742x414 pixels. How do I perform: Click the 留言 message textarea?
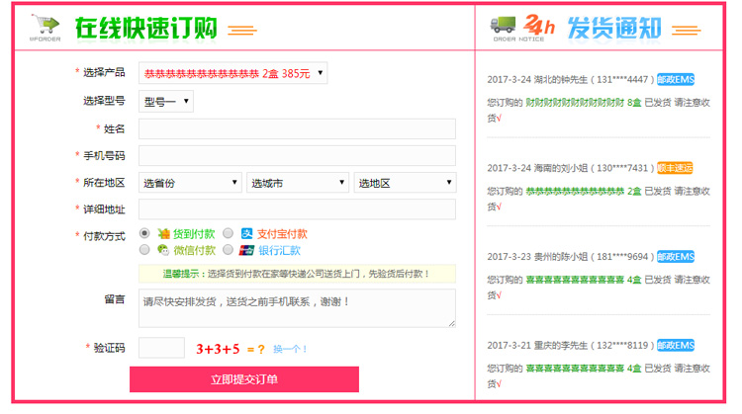pyautogui.click(x=297, y=308)
